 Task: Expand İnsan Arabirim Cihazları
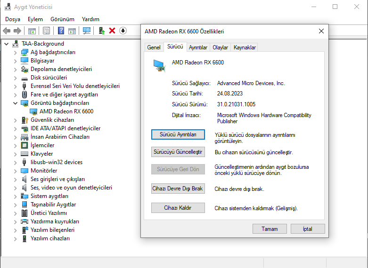15,137
